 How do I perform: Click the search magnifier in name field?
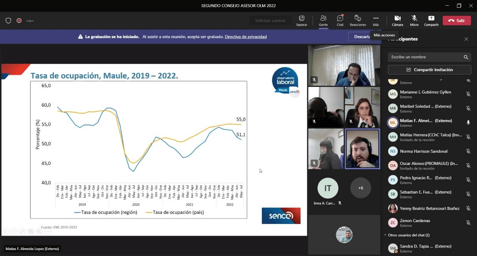[466, 57]
